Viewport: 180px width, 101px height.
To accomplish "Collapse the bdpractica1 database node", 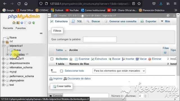I will pyautogui.click(x=3, y=46).
